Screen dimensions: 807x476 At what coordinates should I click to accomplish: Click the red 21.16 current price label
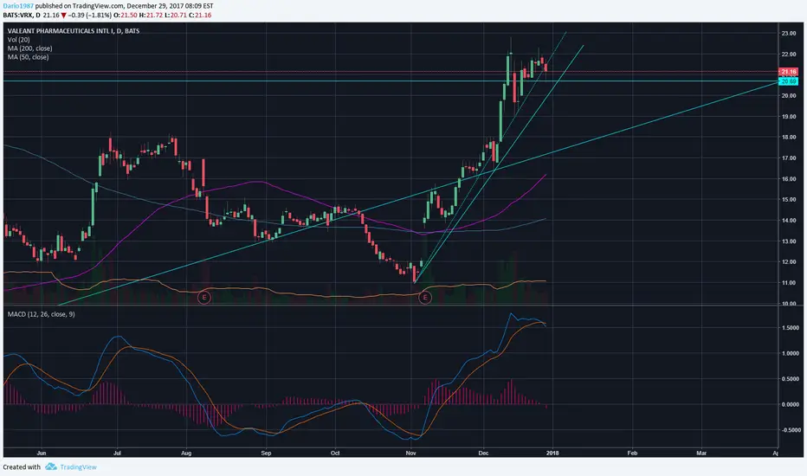point(788,72)
